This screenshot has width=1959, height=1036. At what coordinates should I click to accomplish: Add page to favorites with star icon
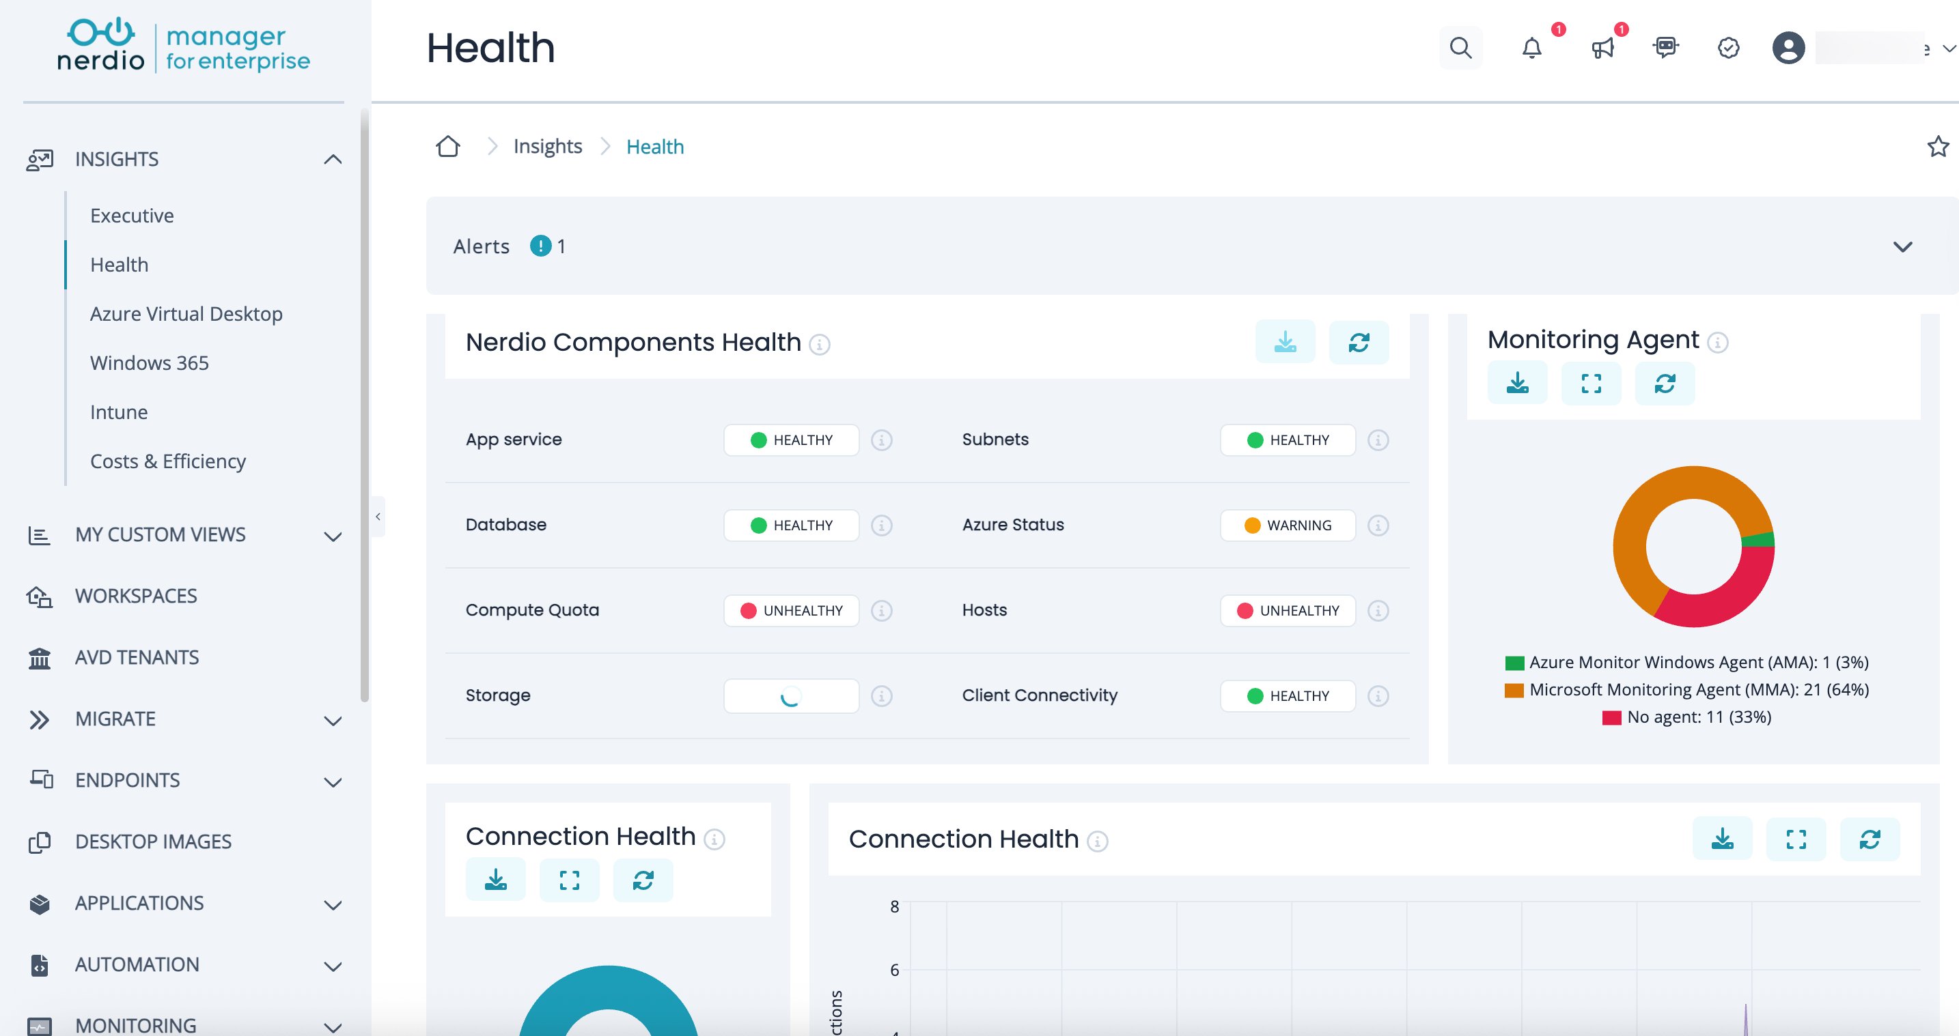(x=1938, y=146)
